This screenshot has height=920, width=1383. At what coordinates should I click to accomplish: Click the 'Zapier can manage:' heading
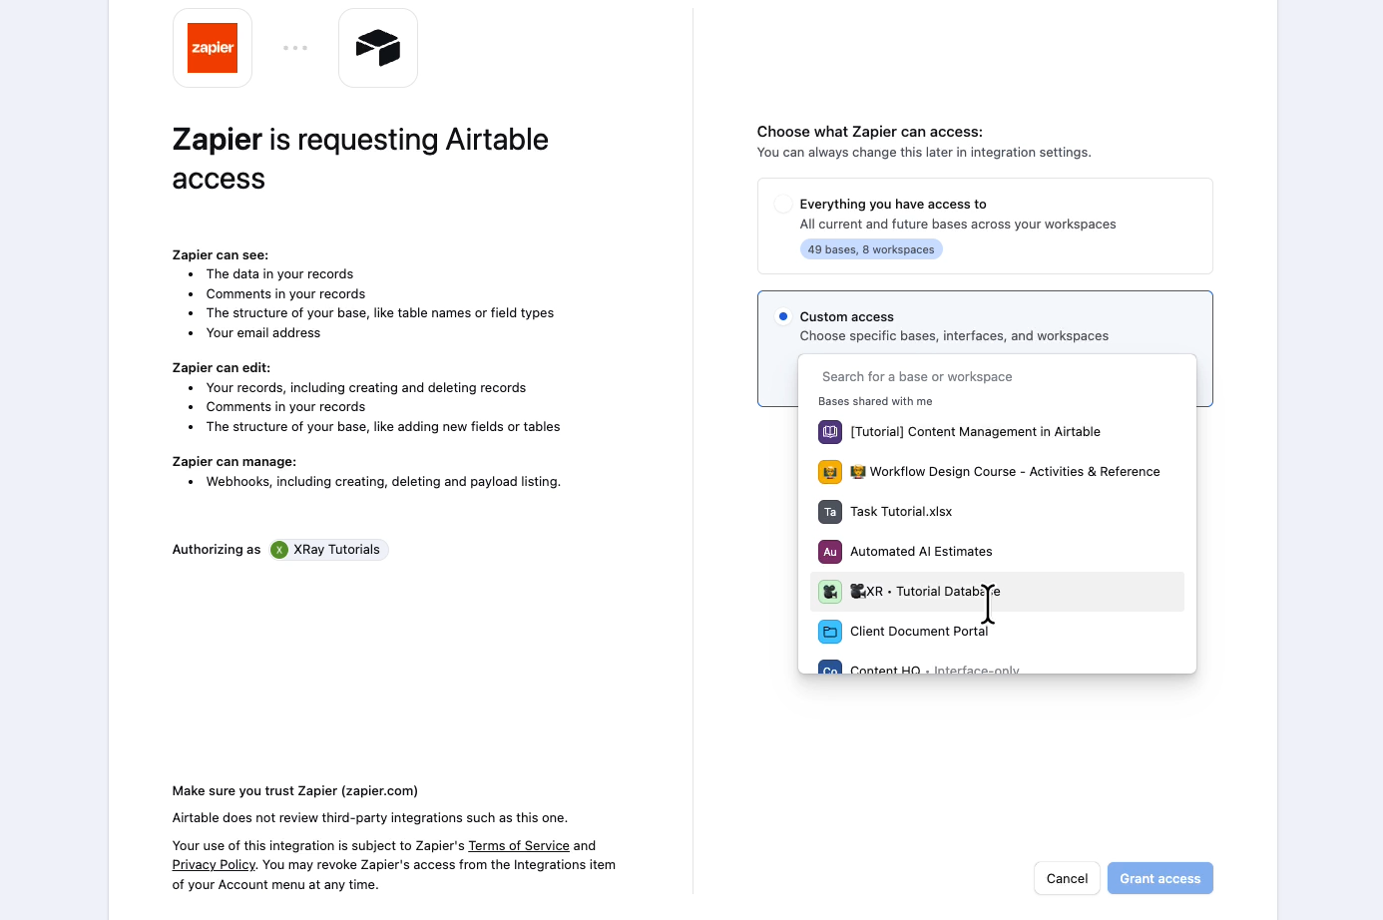pos(234,462)
